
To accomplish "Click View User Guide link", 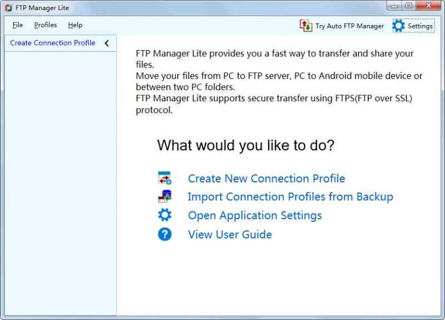I will tap(230, 234).
